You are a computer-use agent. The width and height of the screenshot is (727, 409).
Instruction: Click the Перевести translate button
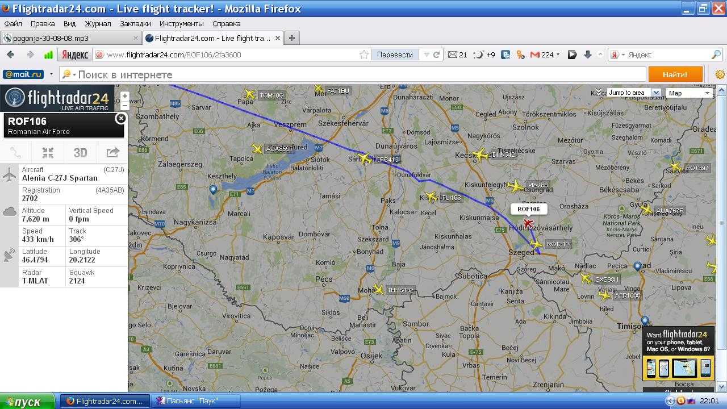tap(395, 55)
